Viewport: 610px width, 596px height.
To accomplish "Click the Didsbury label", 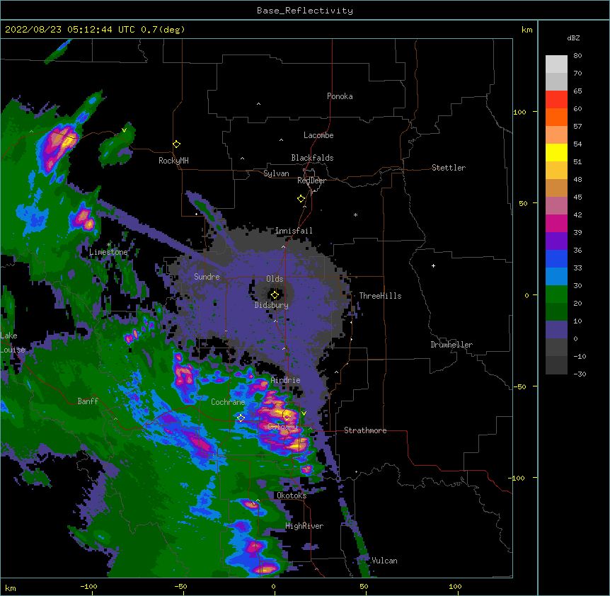I will pyautogui.click(x=272, y=305).
